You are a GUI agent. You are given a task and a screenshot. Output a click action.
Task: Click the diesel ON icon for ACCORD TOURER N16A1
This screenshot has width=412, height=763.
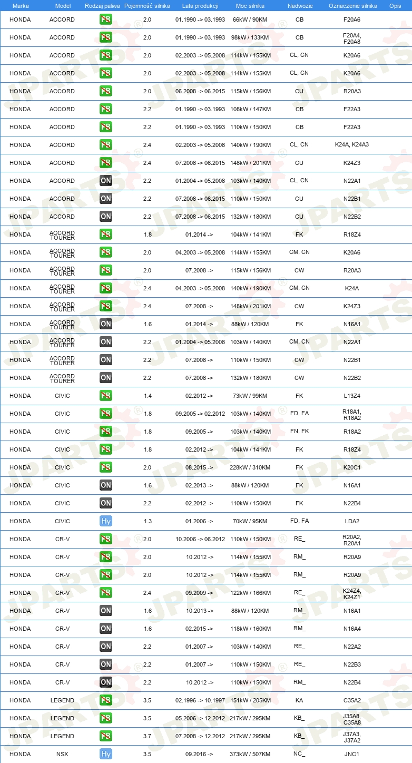pyautogui.click(x=106, y=324)
